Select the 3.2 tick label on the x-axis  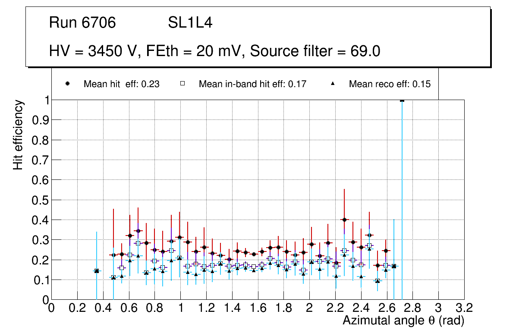(x=464, y=308)
